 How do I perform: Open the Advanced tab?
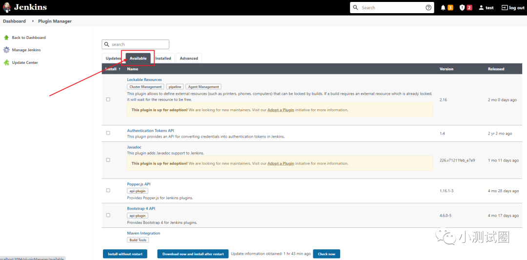pos(189,58)
